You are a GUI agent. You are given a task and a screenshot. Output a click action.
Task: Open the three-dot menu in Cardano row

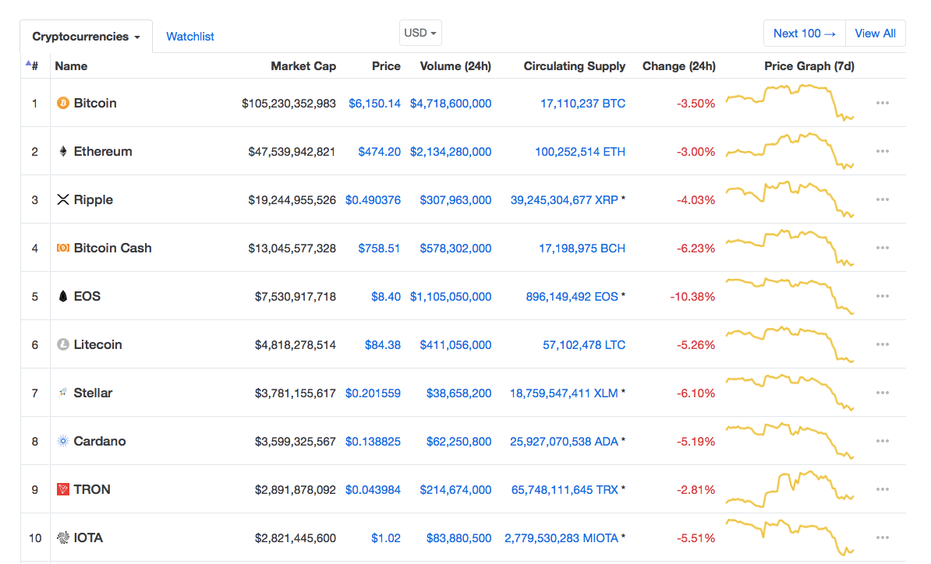[x=883, y=441]
